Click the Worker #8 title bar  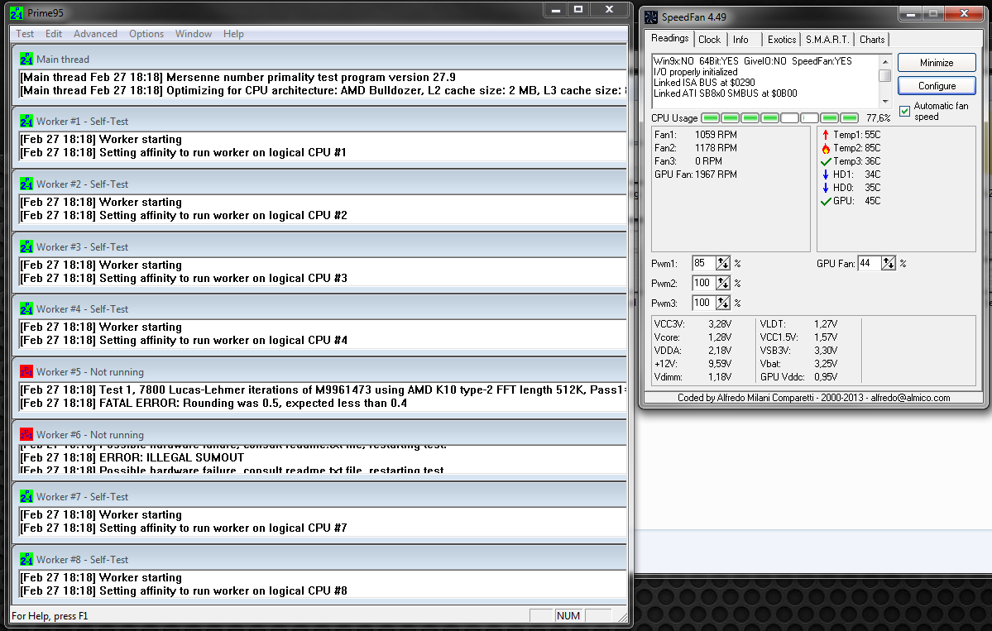tap(320, 560)
